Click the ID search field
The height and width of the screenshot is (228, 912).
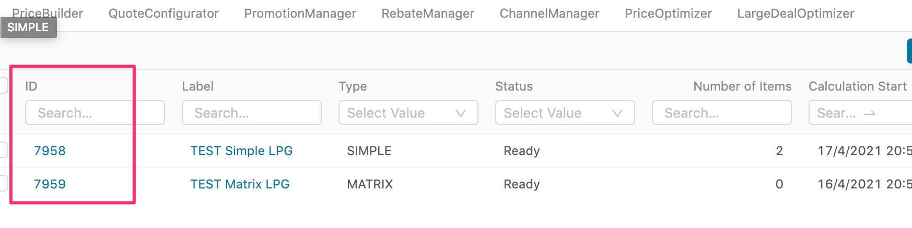coord(95,113)
